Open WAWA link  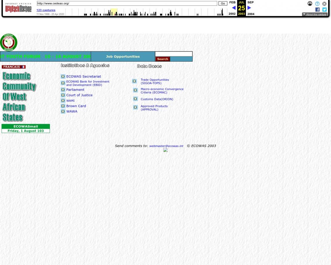[72, 111]
